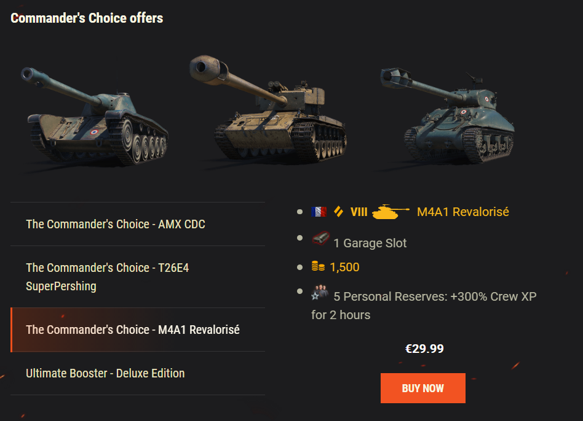Click the Garage Slot icon

point(320,239)
